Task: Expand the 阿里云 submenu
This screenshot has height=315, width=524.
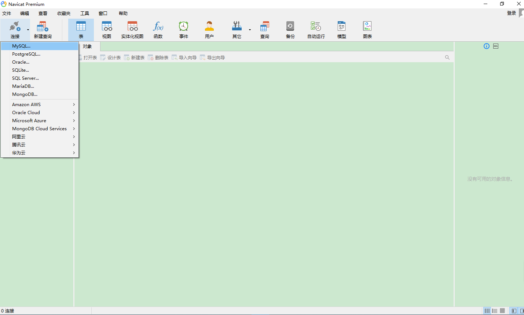Action: click(40, 137)
